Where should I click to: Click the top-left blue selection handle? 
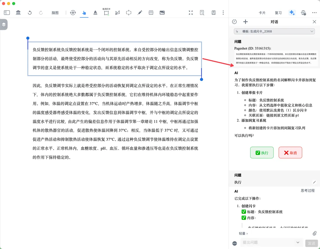(x=28, y=38)
